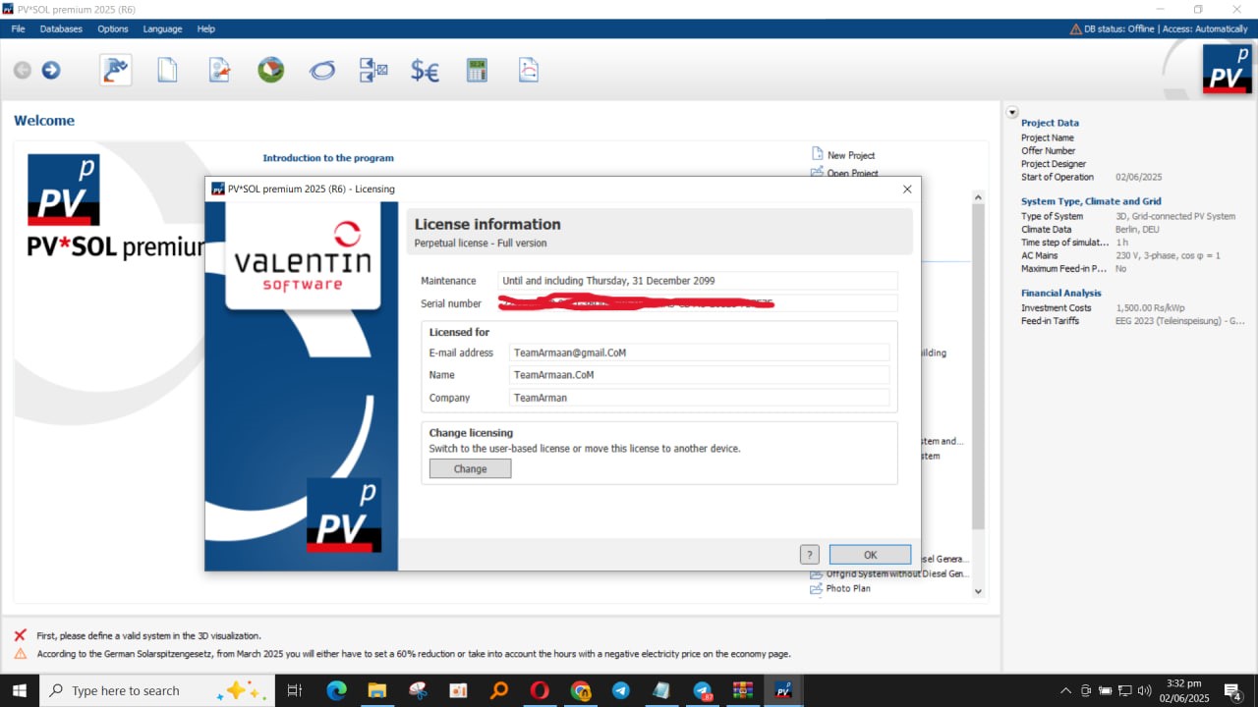The image size is (1258, 707).
Task: Click the 'Berlin, DEU' climate data value
Action: (1137, 229)
